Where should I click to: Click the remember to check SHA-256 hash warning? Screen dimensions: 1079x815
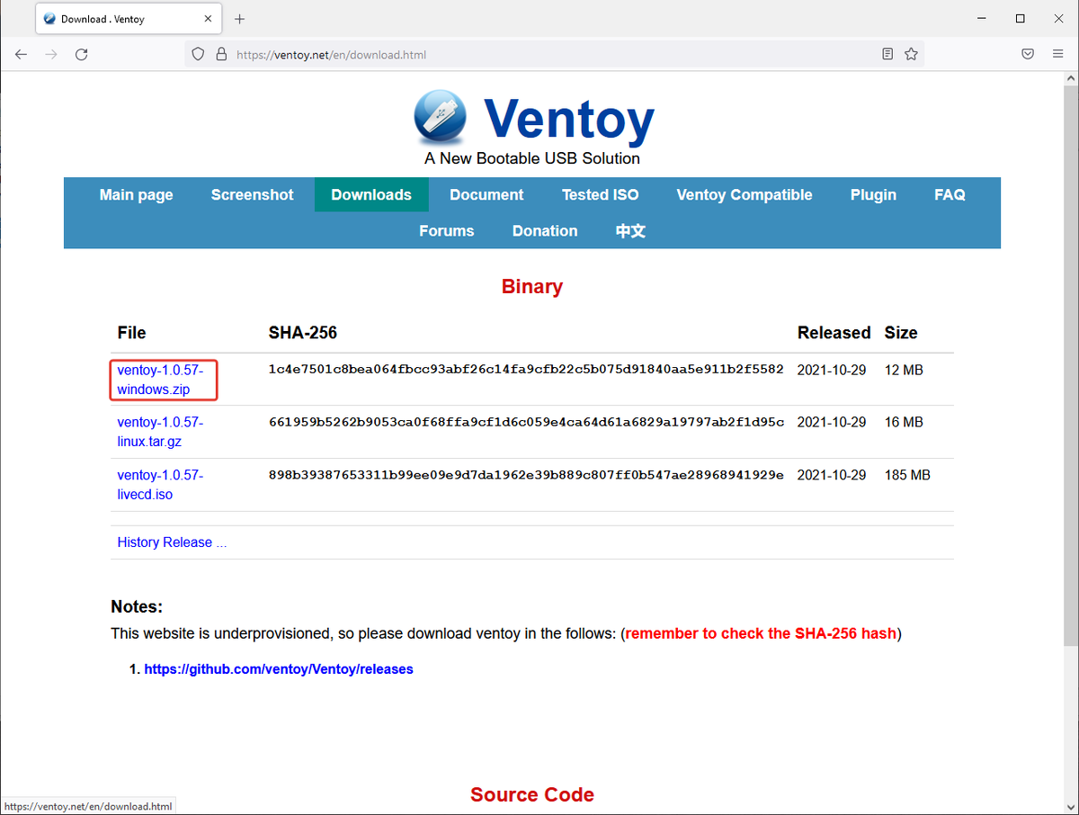pos(761,633)
